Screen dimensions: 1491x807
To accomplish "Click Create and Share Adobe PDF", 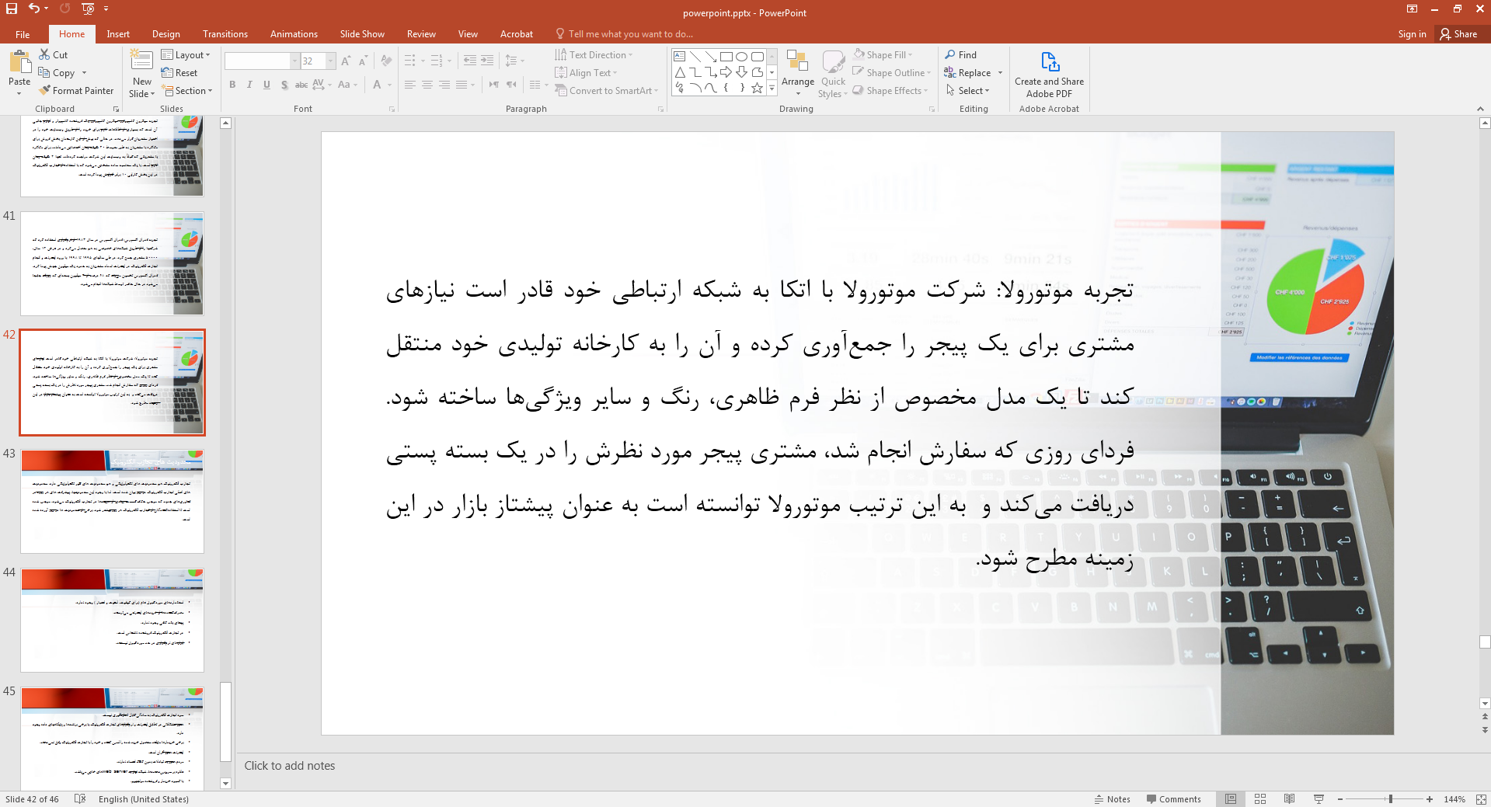I will pos(1049,75).
